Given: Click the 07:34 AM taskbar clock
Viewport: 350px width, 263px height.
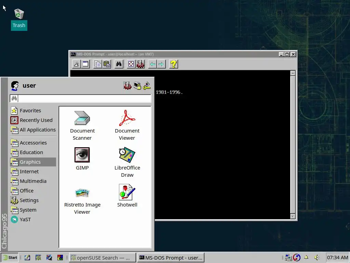Looking at the screenshot, I should tap(337, 258).
